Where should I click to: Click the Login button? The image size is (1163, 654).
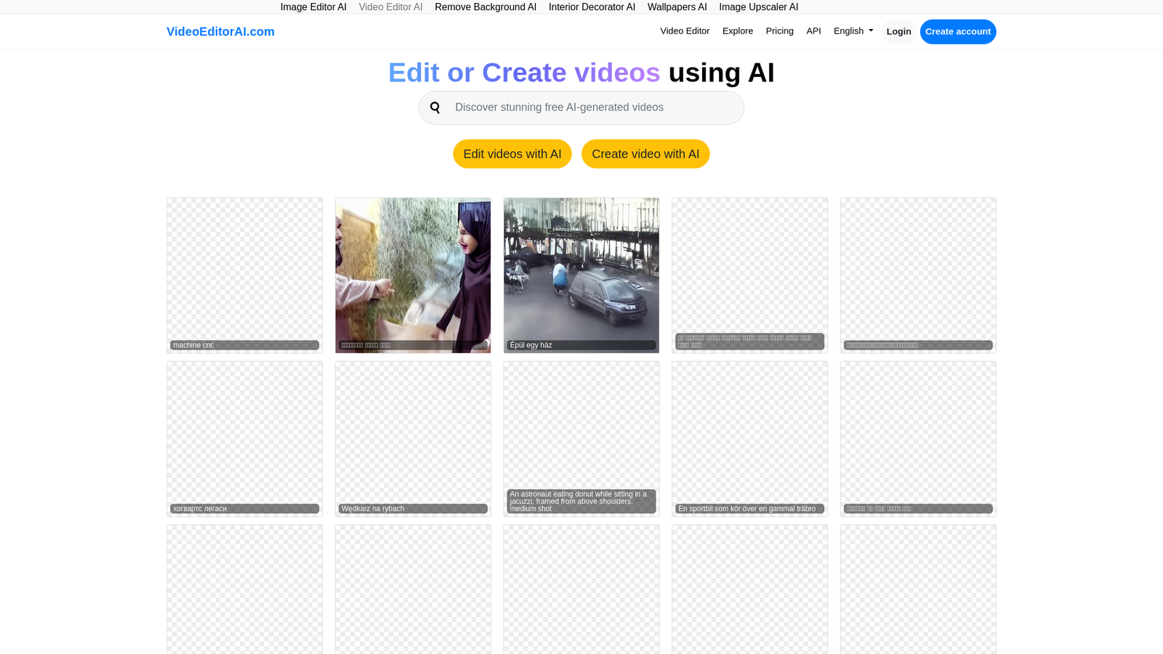898,32
